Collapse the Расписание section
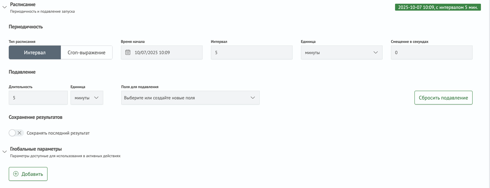 5,7
